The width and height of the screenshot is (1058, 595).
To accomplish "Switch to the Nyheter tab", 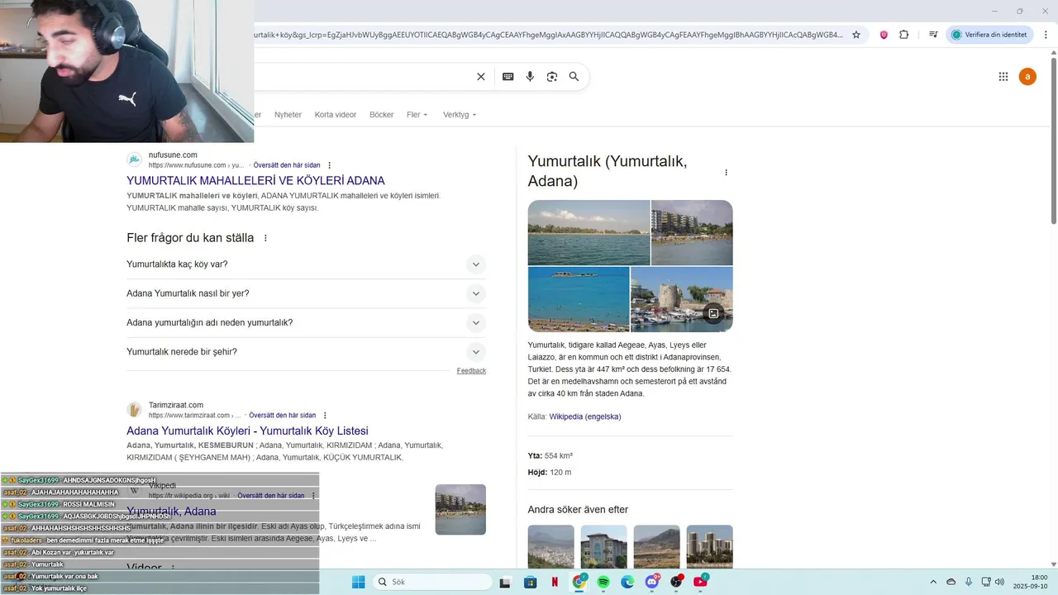I will point(288,115).
